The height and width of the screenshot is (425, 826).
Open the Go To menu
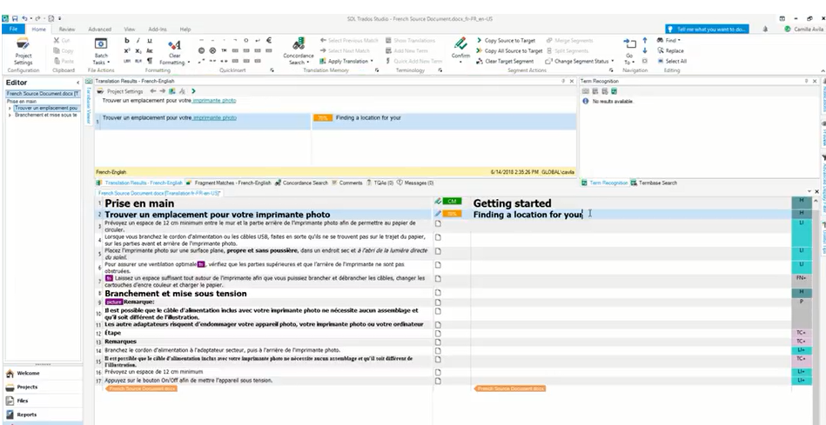coord(629,51)
